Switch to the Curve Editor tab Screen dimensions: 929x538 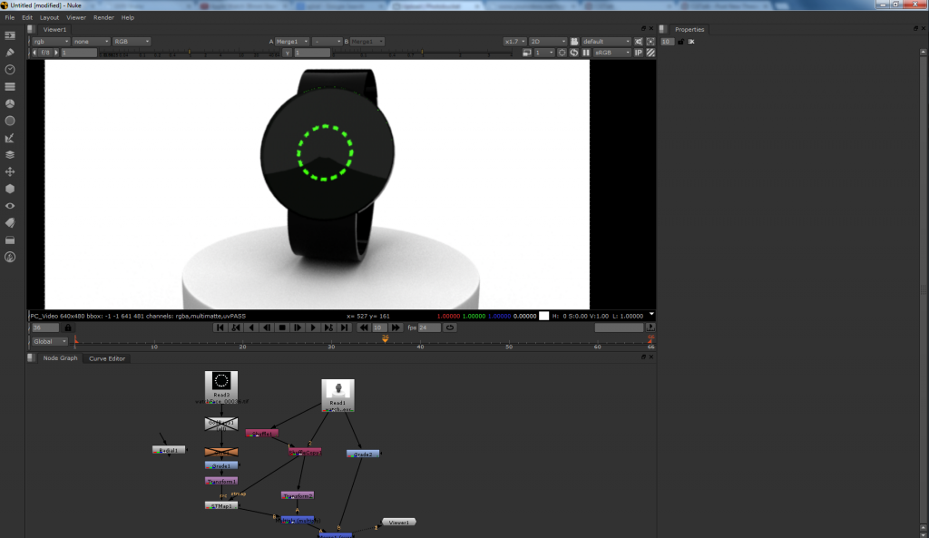tap(107, 358)
